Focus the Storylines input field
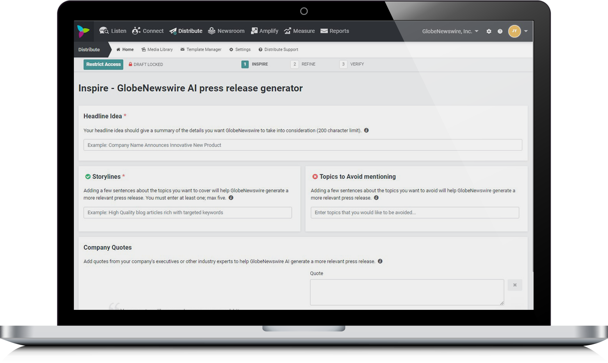 188,213
